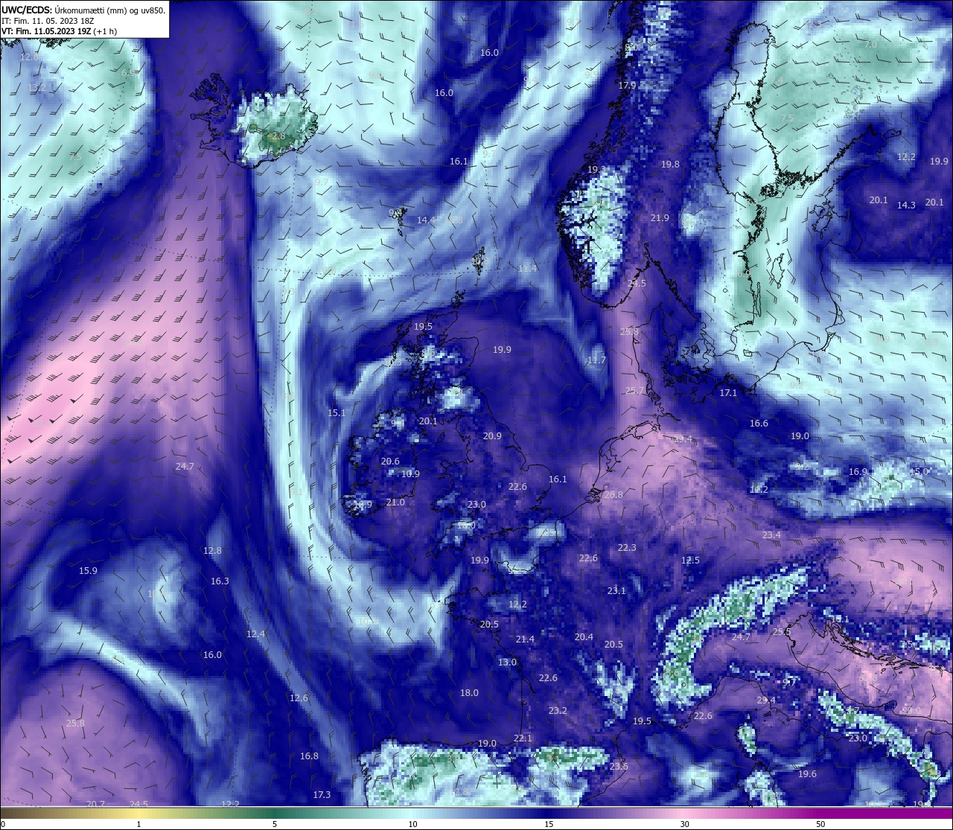The image size is (953, 830).
Task: Click the 22.1 map value
Action: [x=523, y=738]
